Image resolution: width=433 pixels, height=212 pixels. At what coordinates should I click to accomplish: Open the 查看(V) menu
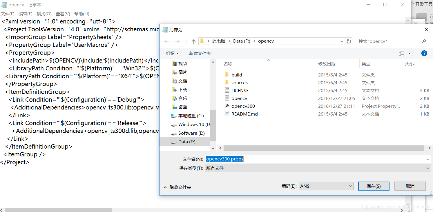[x=63, y=14]
